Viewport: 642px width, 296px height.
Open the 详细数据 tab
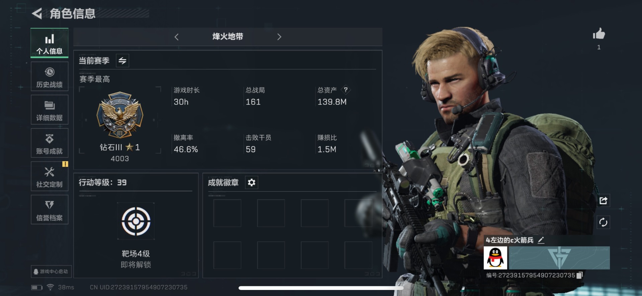point(50,110)
